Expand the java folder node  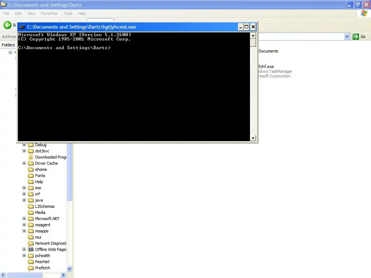click(24, 200)
